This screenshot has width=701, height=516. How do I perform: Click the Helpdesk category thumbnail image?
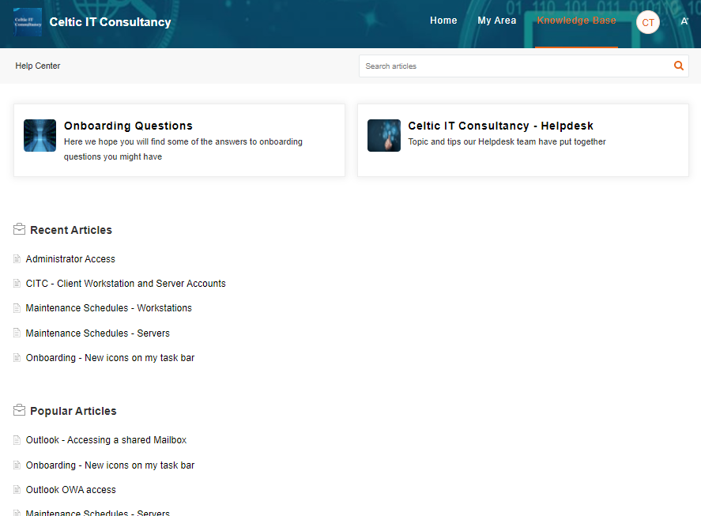(x=384, y=135)
